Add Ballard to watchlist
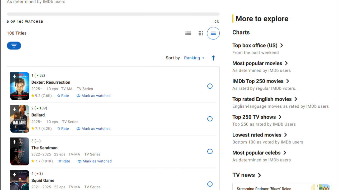Screen dimensions: 338x190 14,109
